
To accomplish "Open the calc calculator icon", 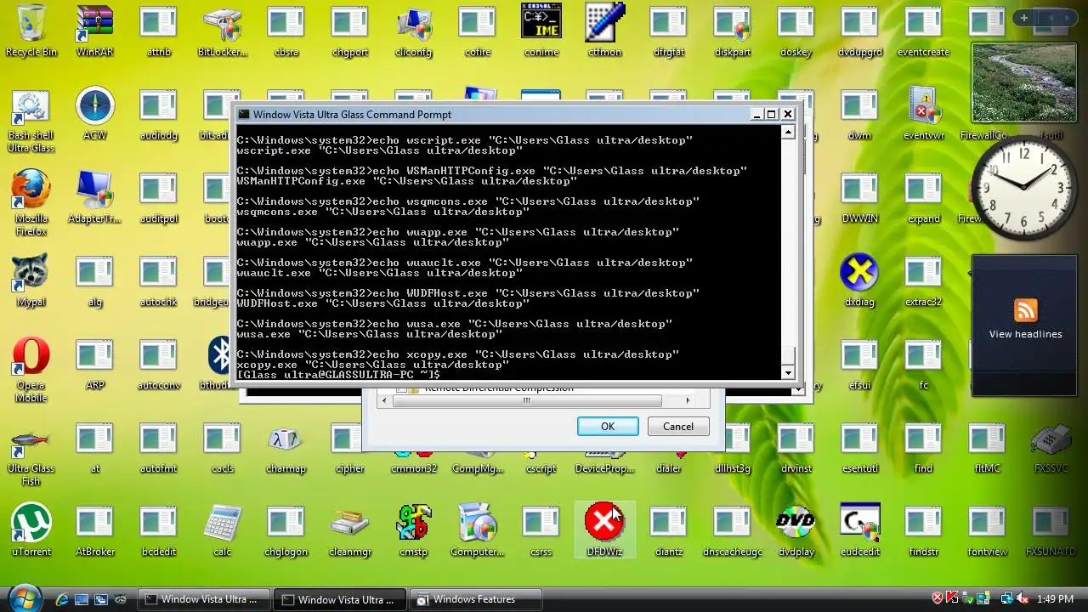I will pyautogui.click(x=222, y=531).
